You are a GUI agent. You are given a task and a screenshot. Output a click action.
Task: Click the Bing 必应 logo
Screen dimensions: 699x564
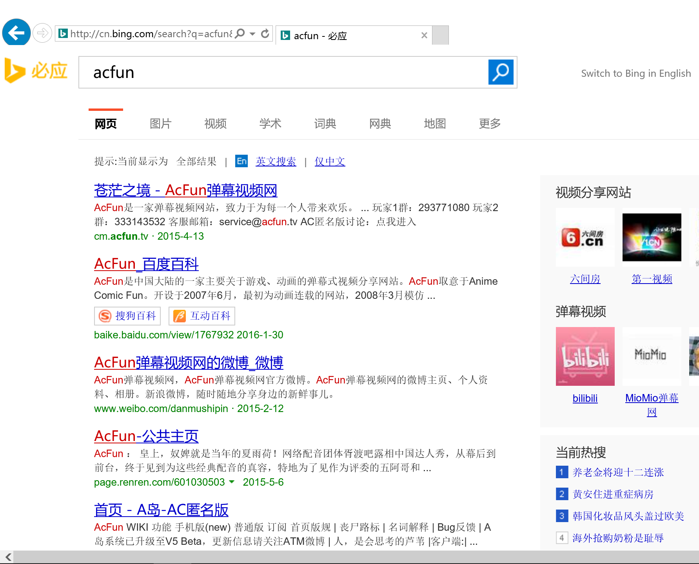pyautogui.click(x=36, y=71)
